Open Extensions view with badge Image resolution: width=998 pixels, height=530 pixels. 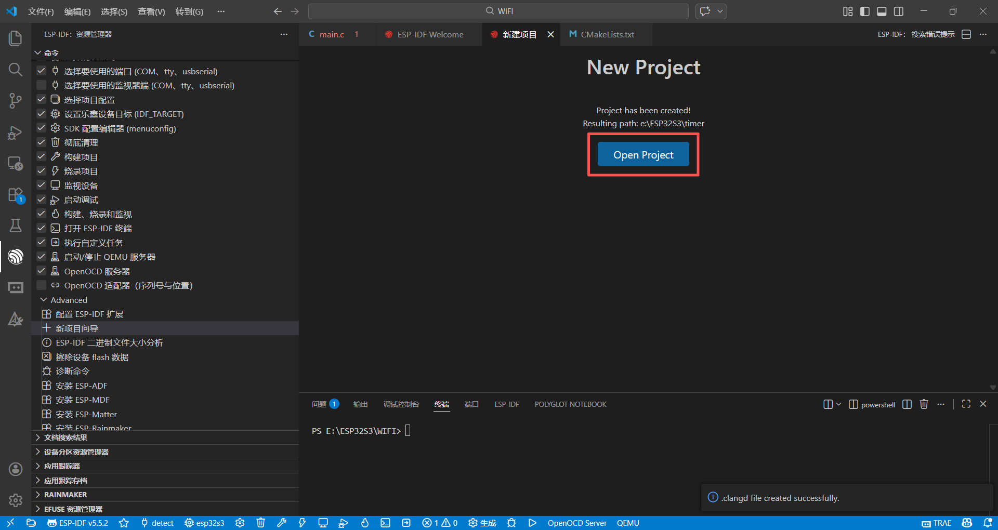click(x=16, y=195)
